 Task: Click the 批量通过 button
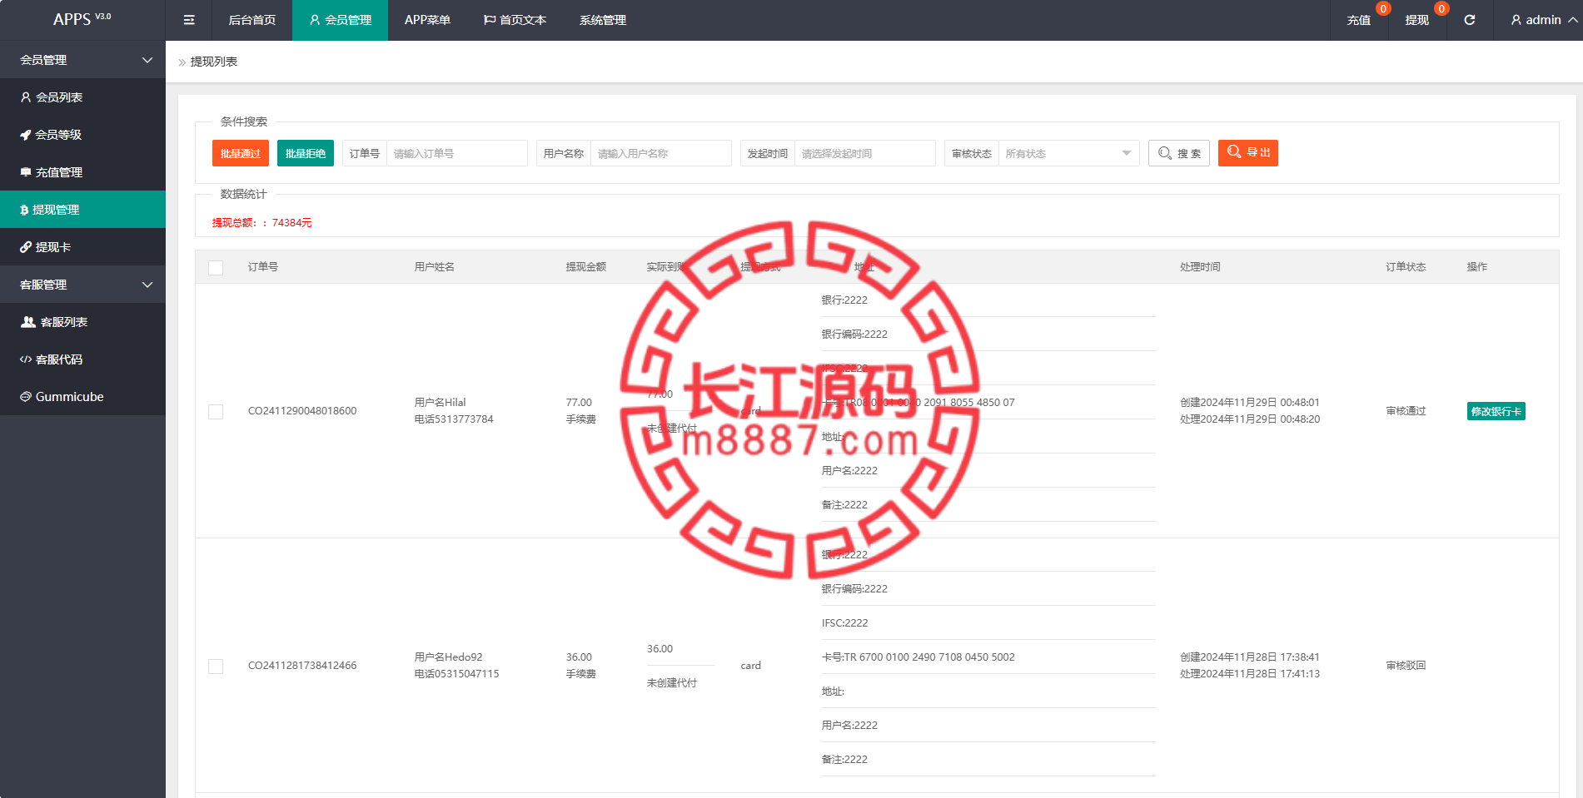click(241, 153)
